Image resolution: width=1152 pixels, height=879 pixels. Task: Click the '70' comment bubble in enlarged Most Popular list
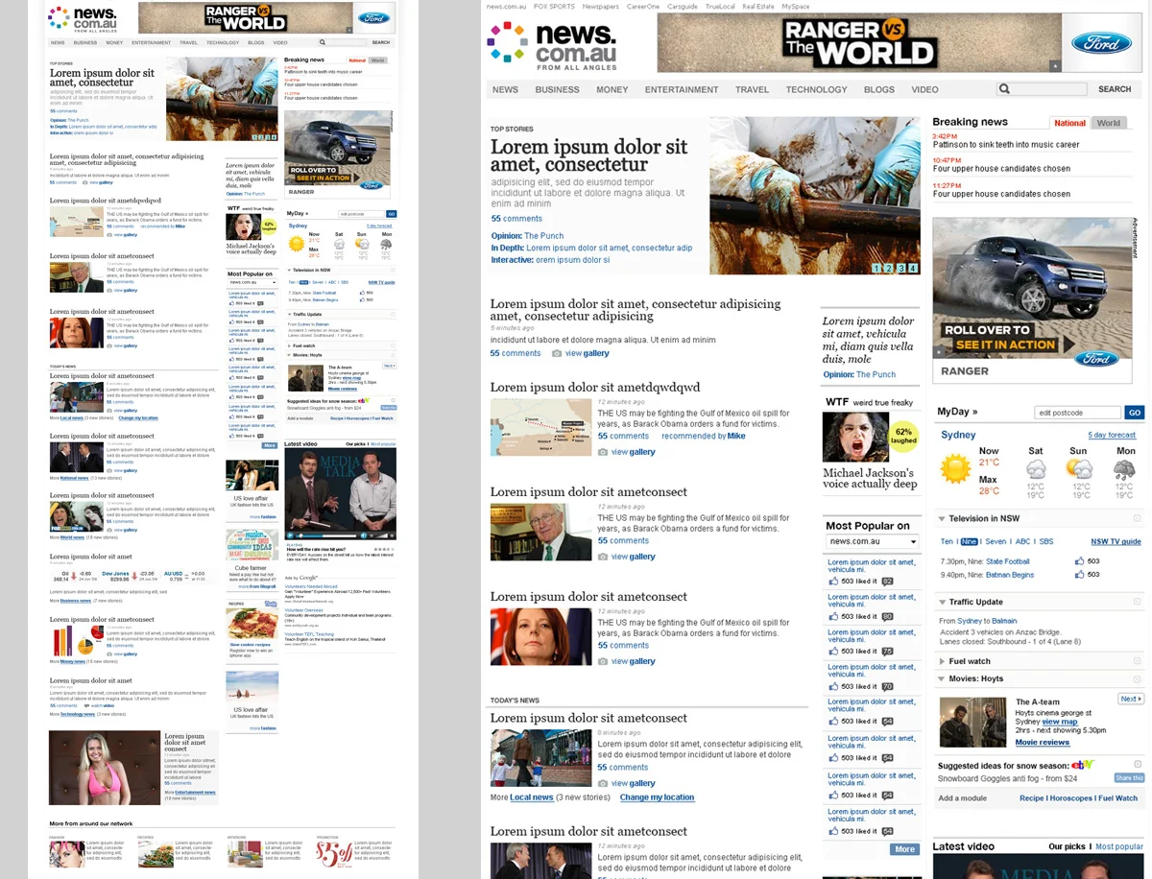click(x=887, y=686)
